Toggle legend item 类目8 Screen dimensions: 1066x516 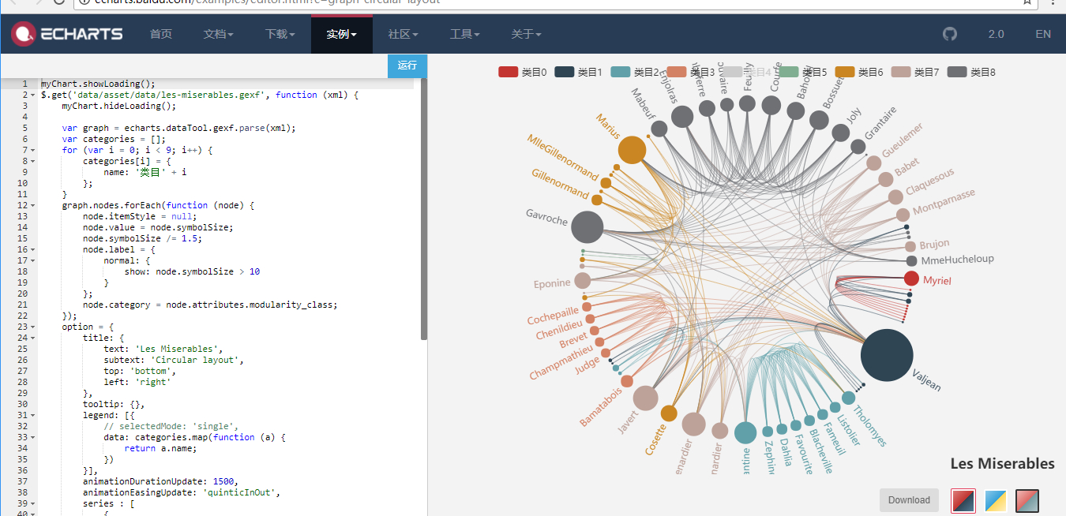(971, 72)
